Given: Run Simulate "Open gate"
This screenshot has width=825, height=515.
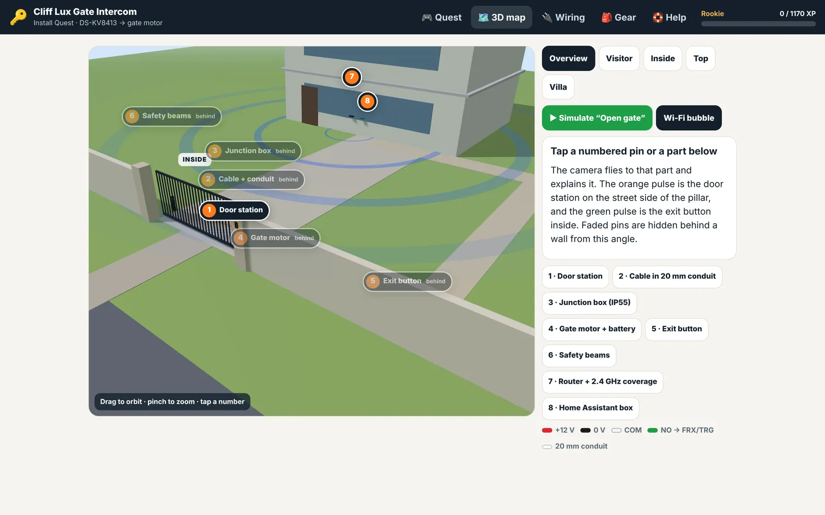Looking at the screenshot, I should click(597, 118).
